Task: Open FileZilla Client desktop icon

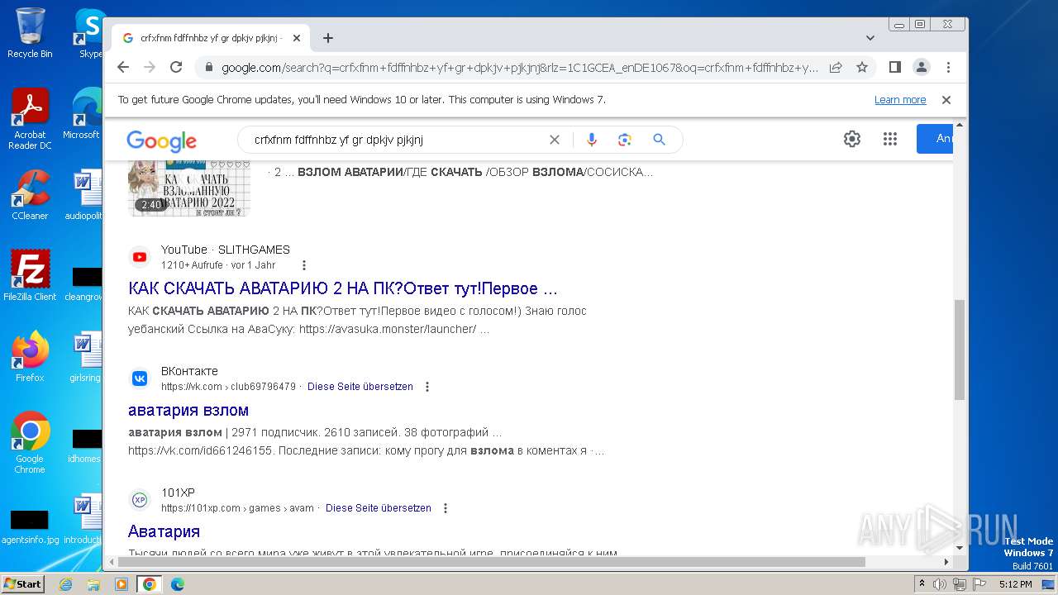Action: [30, 275]
